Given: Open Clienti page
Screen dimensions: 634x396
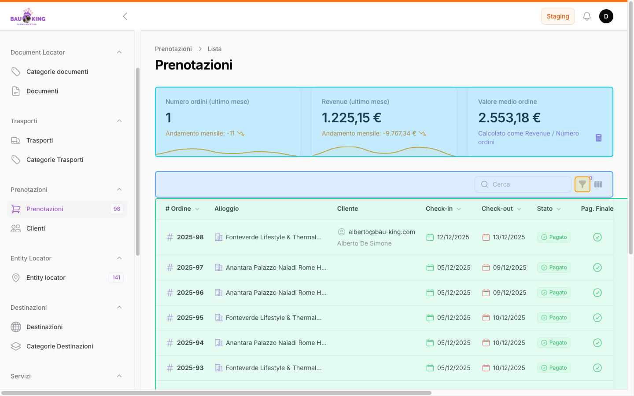Looking at the screenshot, I should click(x=67, y=228).
